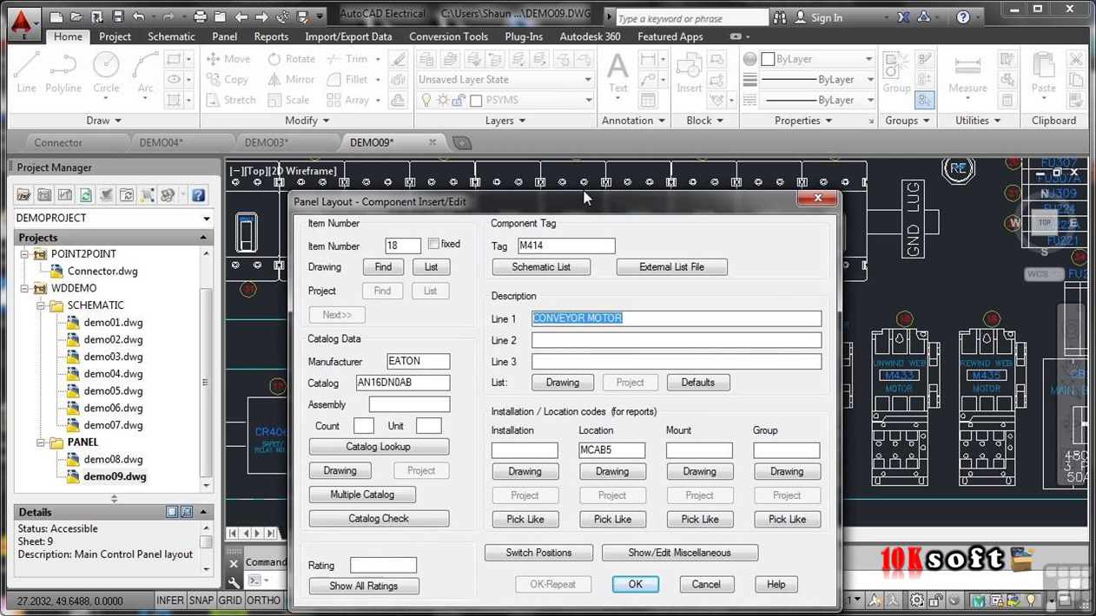Click the Switch Positions button
The height and width of the screenshot is (616, 1096).
pos(538,553)
